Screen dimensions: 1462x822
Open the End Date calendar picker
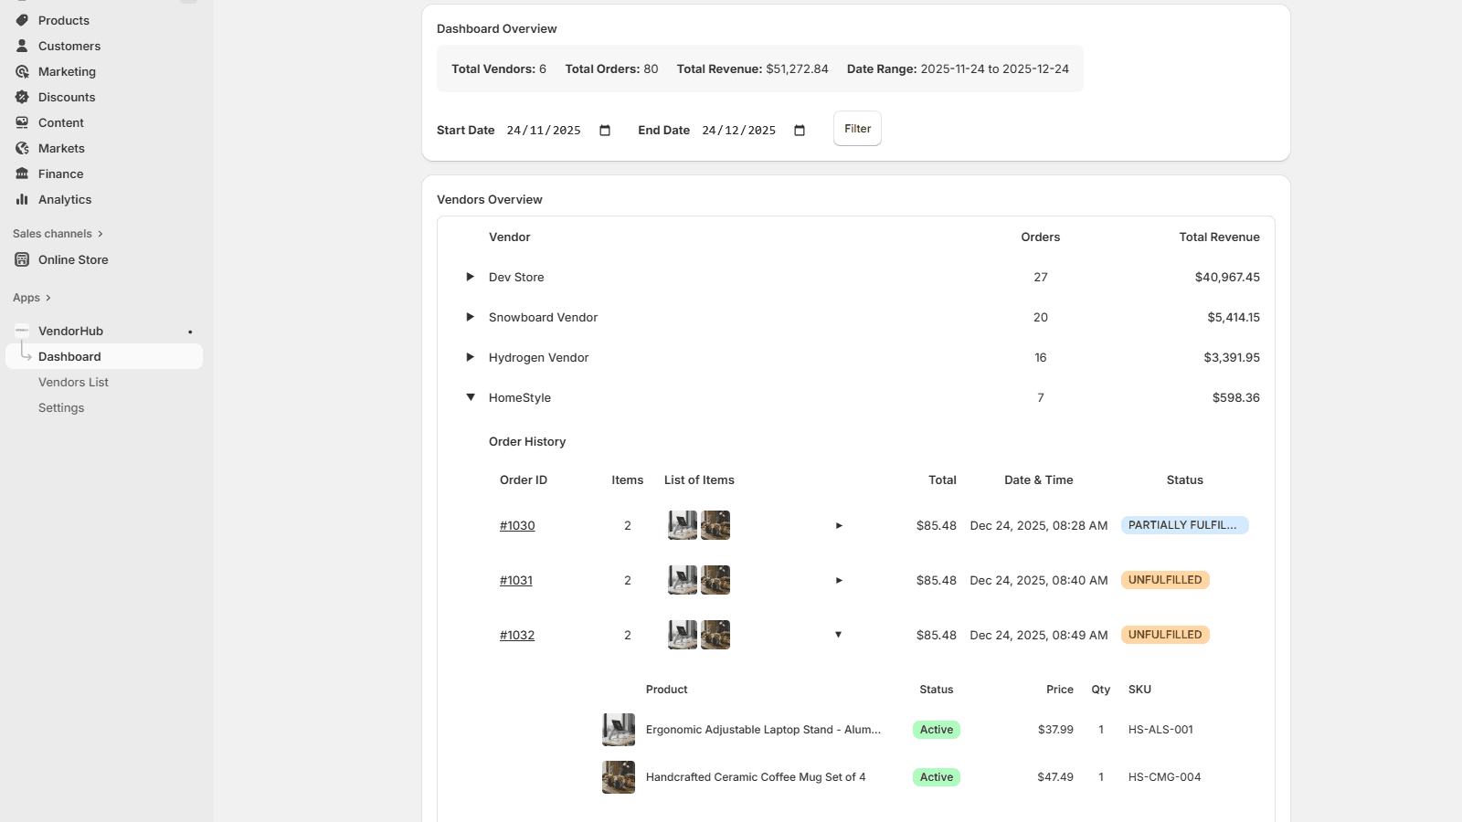[x=799, y=131]
